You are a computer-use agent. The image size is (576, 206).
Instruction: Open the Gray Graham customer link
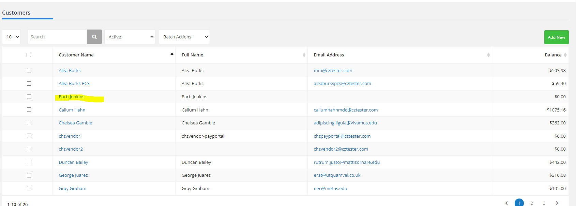click(x=72, y=188)
